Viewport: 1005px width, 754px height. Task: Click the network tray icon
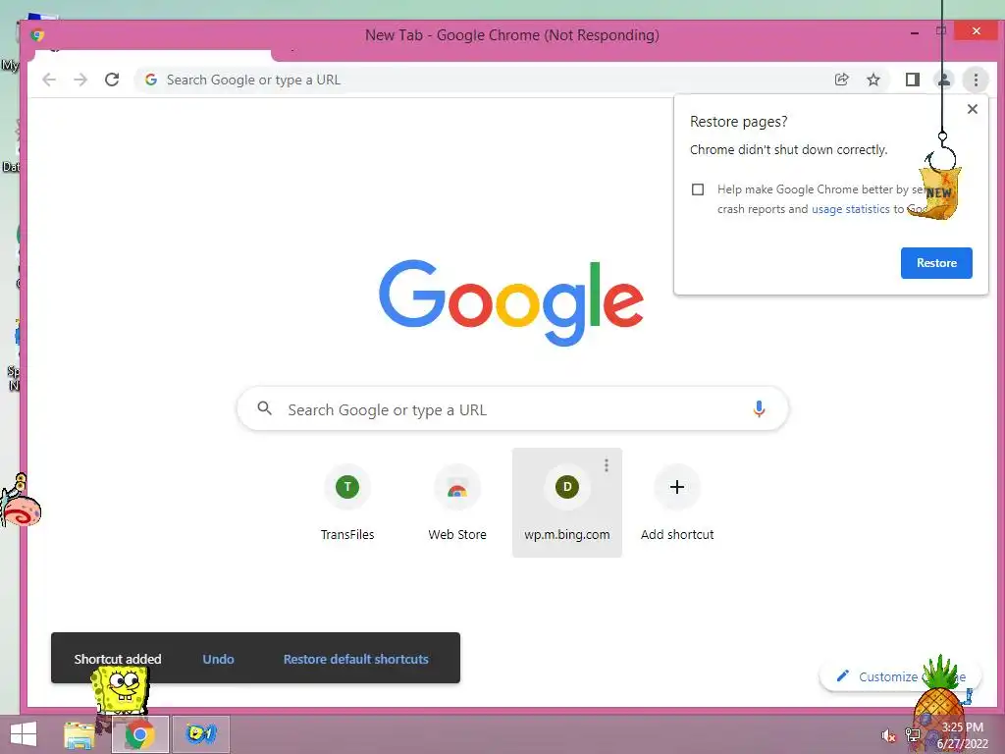point(912,735)
